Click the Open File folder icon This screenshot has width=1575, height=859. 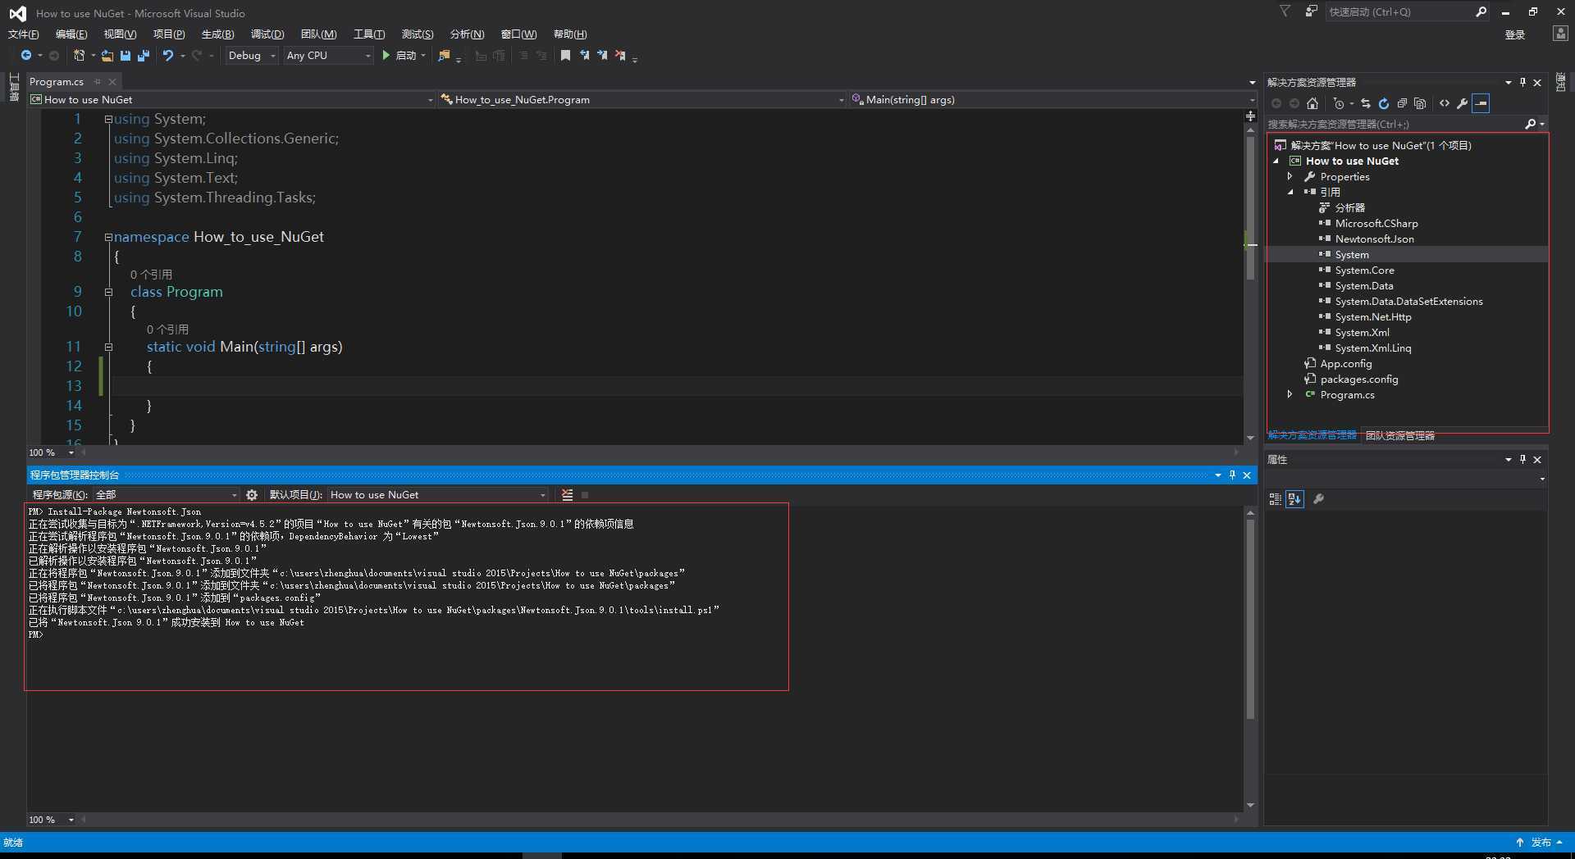click(x=107, y=56)
